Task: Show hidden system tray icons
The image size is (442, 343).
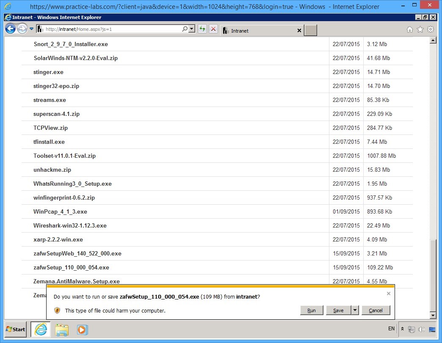Action: pyautogui.click(x=402, y=329)
